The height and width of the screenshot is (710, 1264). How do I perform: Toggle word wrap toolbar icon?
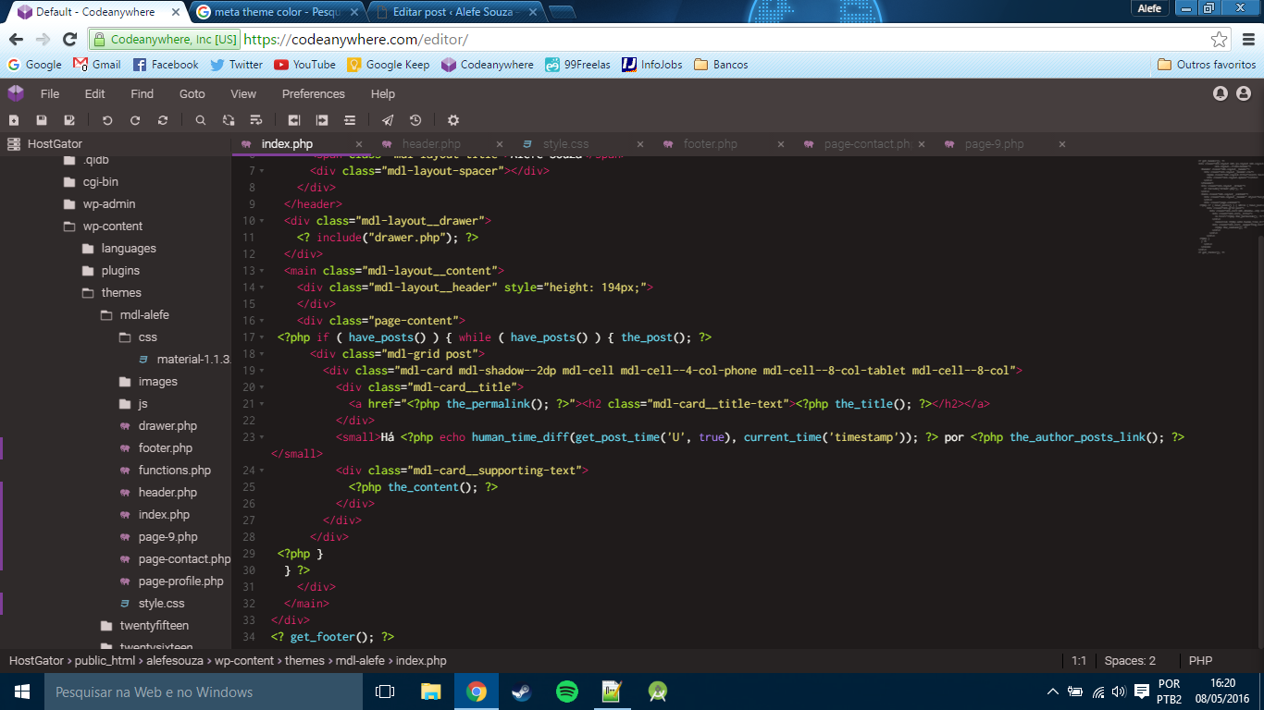click(x=256, y=120)
